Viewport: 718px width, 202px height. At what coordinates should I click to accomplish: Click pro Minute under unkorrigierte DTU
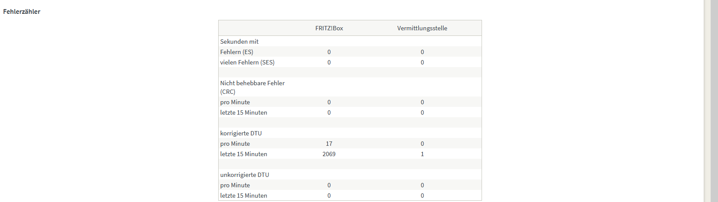pos(235,185)
